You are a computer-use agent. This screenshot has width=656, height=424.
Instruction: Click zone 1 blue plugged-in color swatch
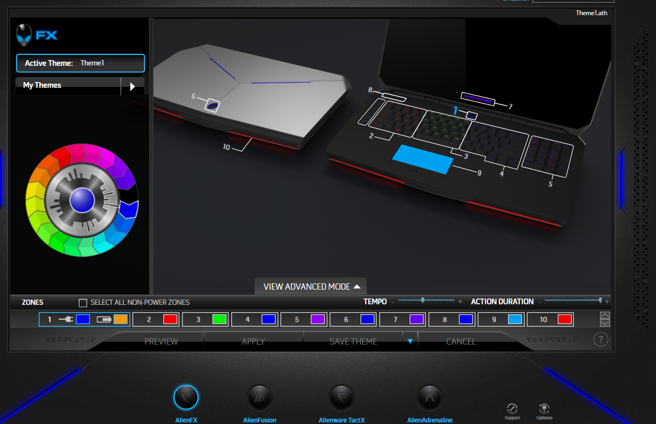(x=83, y=319)
